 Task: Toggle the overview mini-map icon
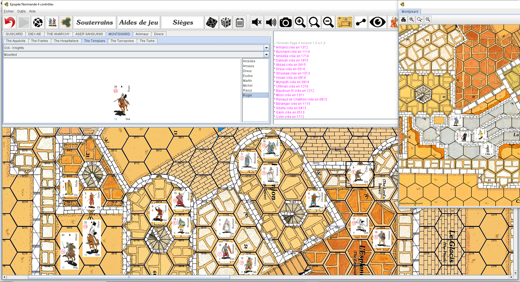344,22
